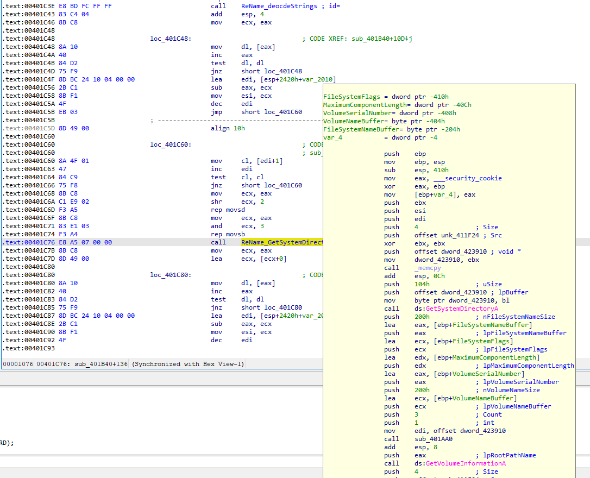Click the 'lea ecx, [ecx+0]' instruction
The height and width of the screenshot is (478, 590).
tap(249, 259)
